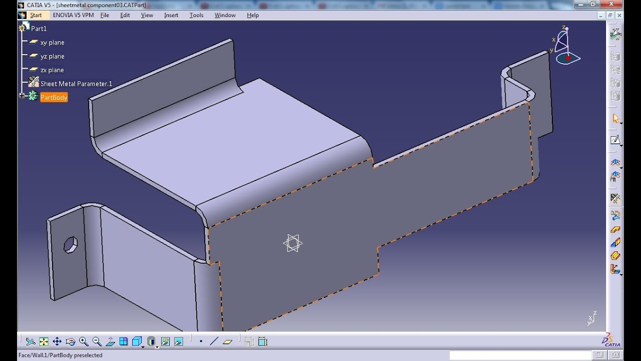641x361 pixels.
Task: Open the Sketcher tool
Action: coord(615,140)
